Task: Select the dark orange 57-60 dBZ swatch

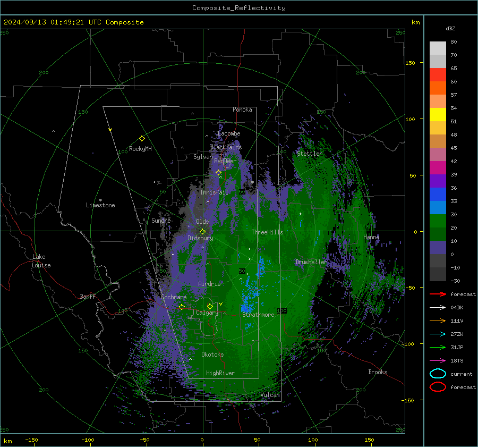Action: coord(438,88)
